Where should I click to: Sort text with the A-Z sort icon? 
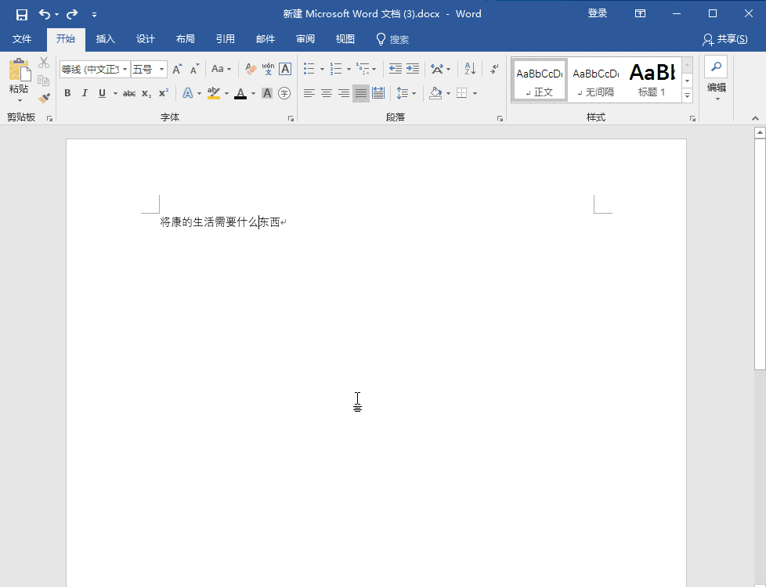470,69
